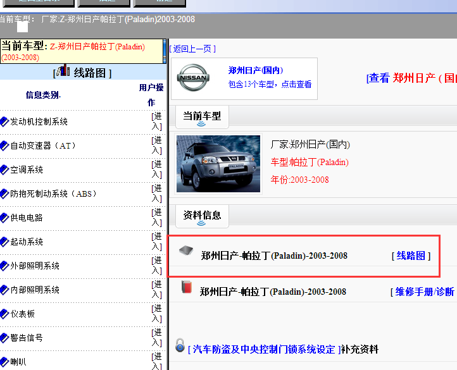This screenshot has width=457, height=370.
Task: Open the [线路图] link for Paladin
Action: tap(411, 256)
